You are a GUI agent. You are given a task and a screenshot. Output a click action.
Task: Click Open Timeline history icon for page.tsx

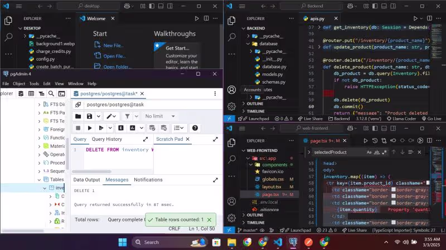point(375,141)
